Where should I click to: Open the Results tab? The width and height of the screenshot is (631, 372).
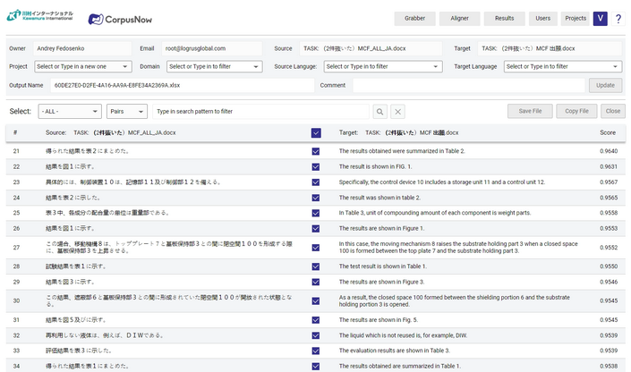point(505,18)
